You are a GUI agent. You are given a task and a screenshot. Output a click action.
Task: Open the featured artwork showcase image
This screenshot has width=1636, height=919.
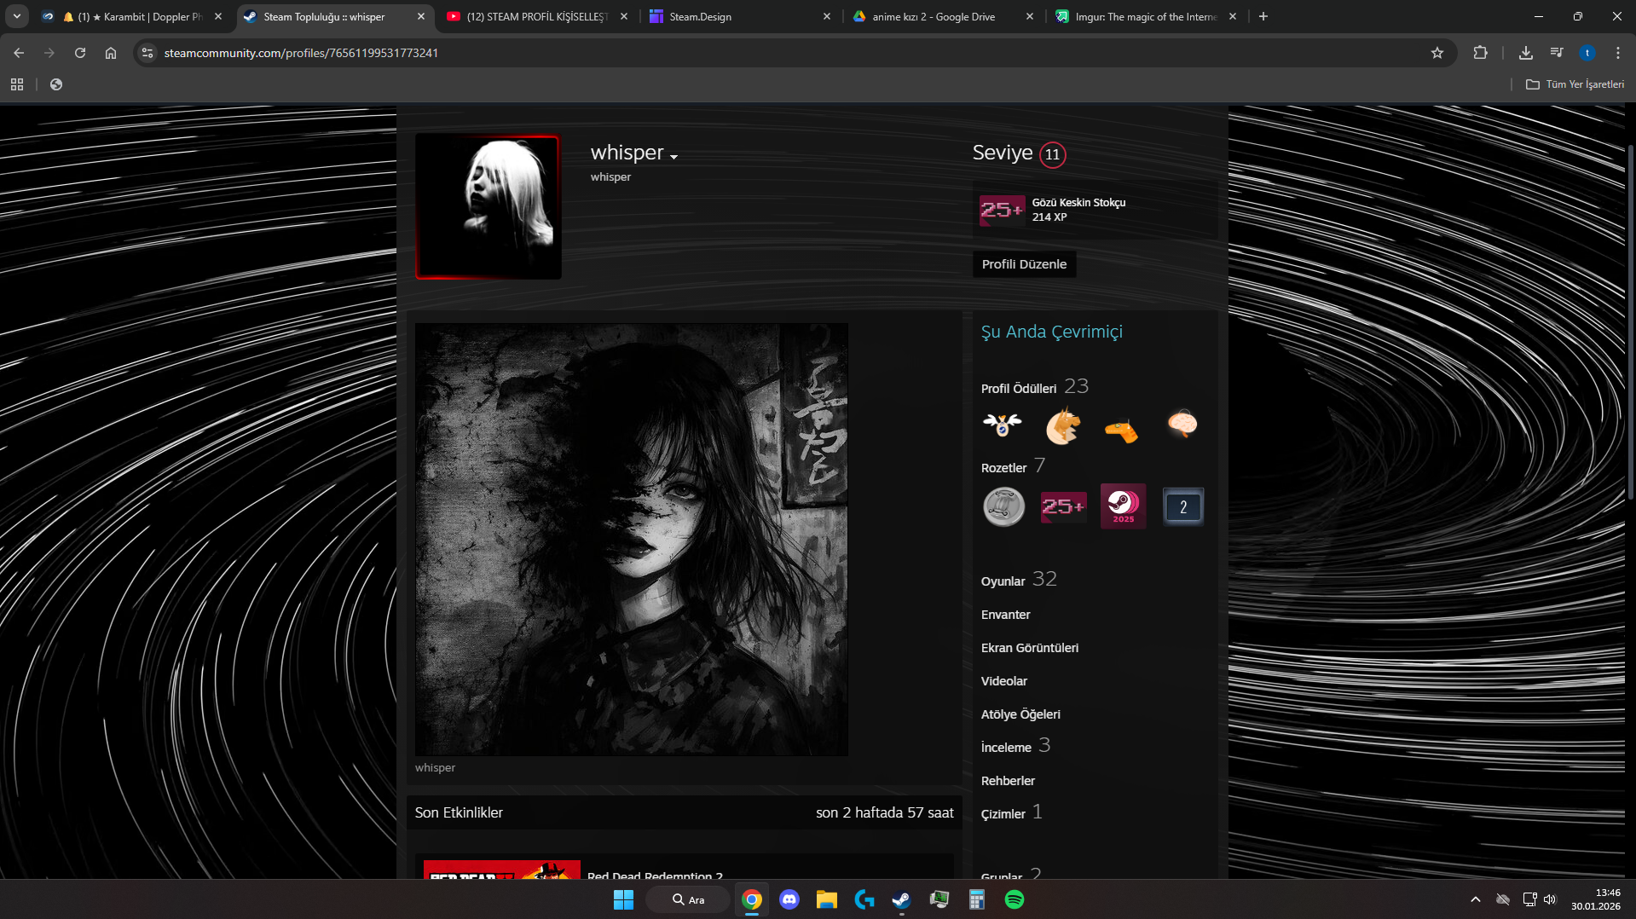pyautogui.click(x=632, y=540)
